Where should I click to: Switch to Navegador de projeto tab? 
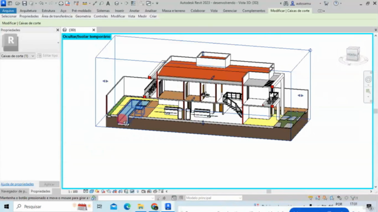coord(14,191)
